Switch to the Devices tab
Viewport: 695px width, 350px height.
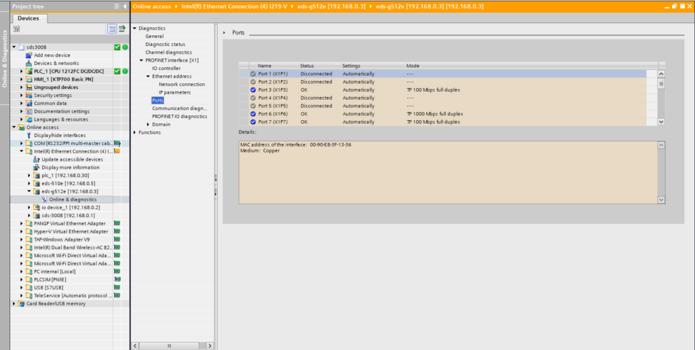29,18
